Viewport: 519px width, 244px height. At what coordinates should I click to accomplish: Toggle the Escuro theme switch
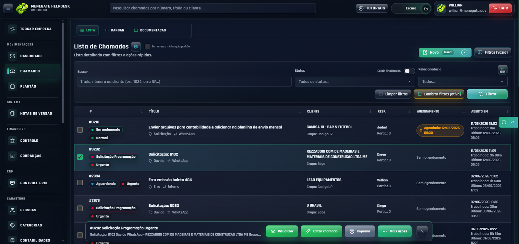click(x=411, y=8)
